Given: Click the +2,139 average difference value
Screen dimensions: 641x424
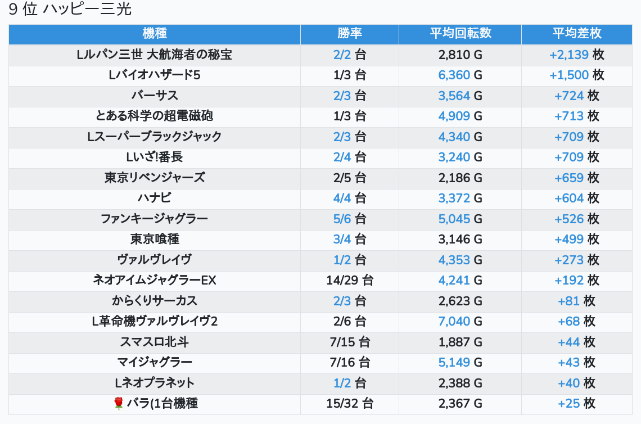Looking at the screenshot, I should [x=569, y=55].
